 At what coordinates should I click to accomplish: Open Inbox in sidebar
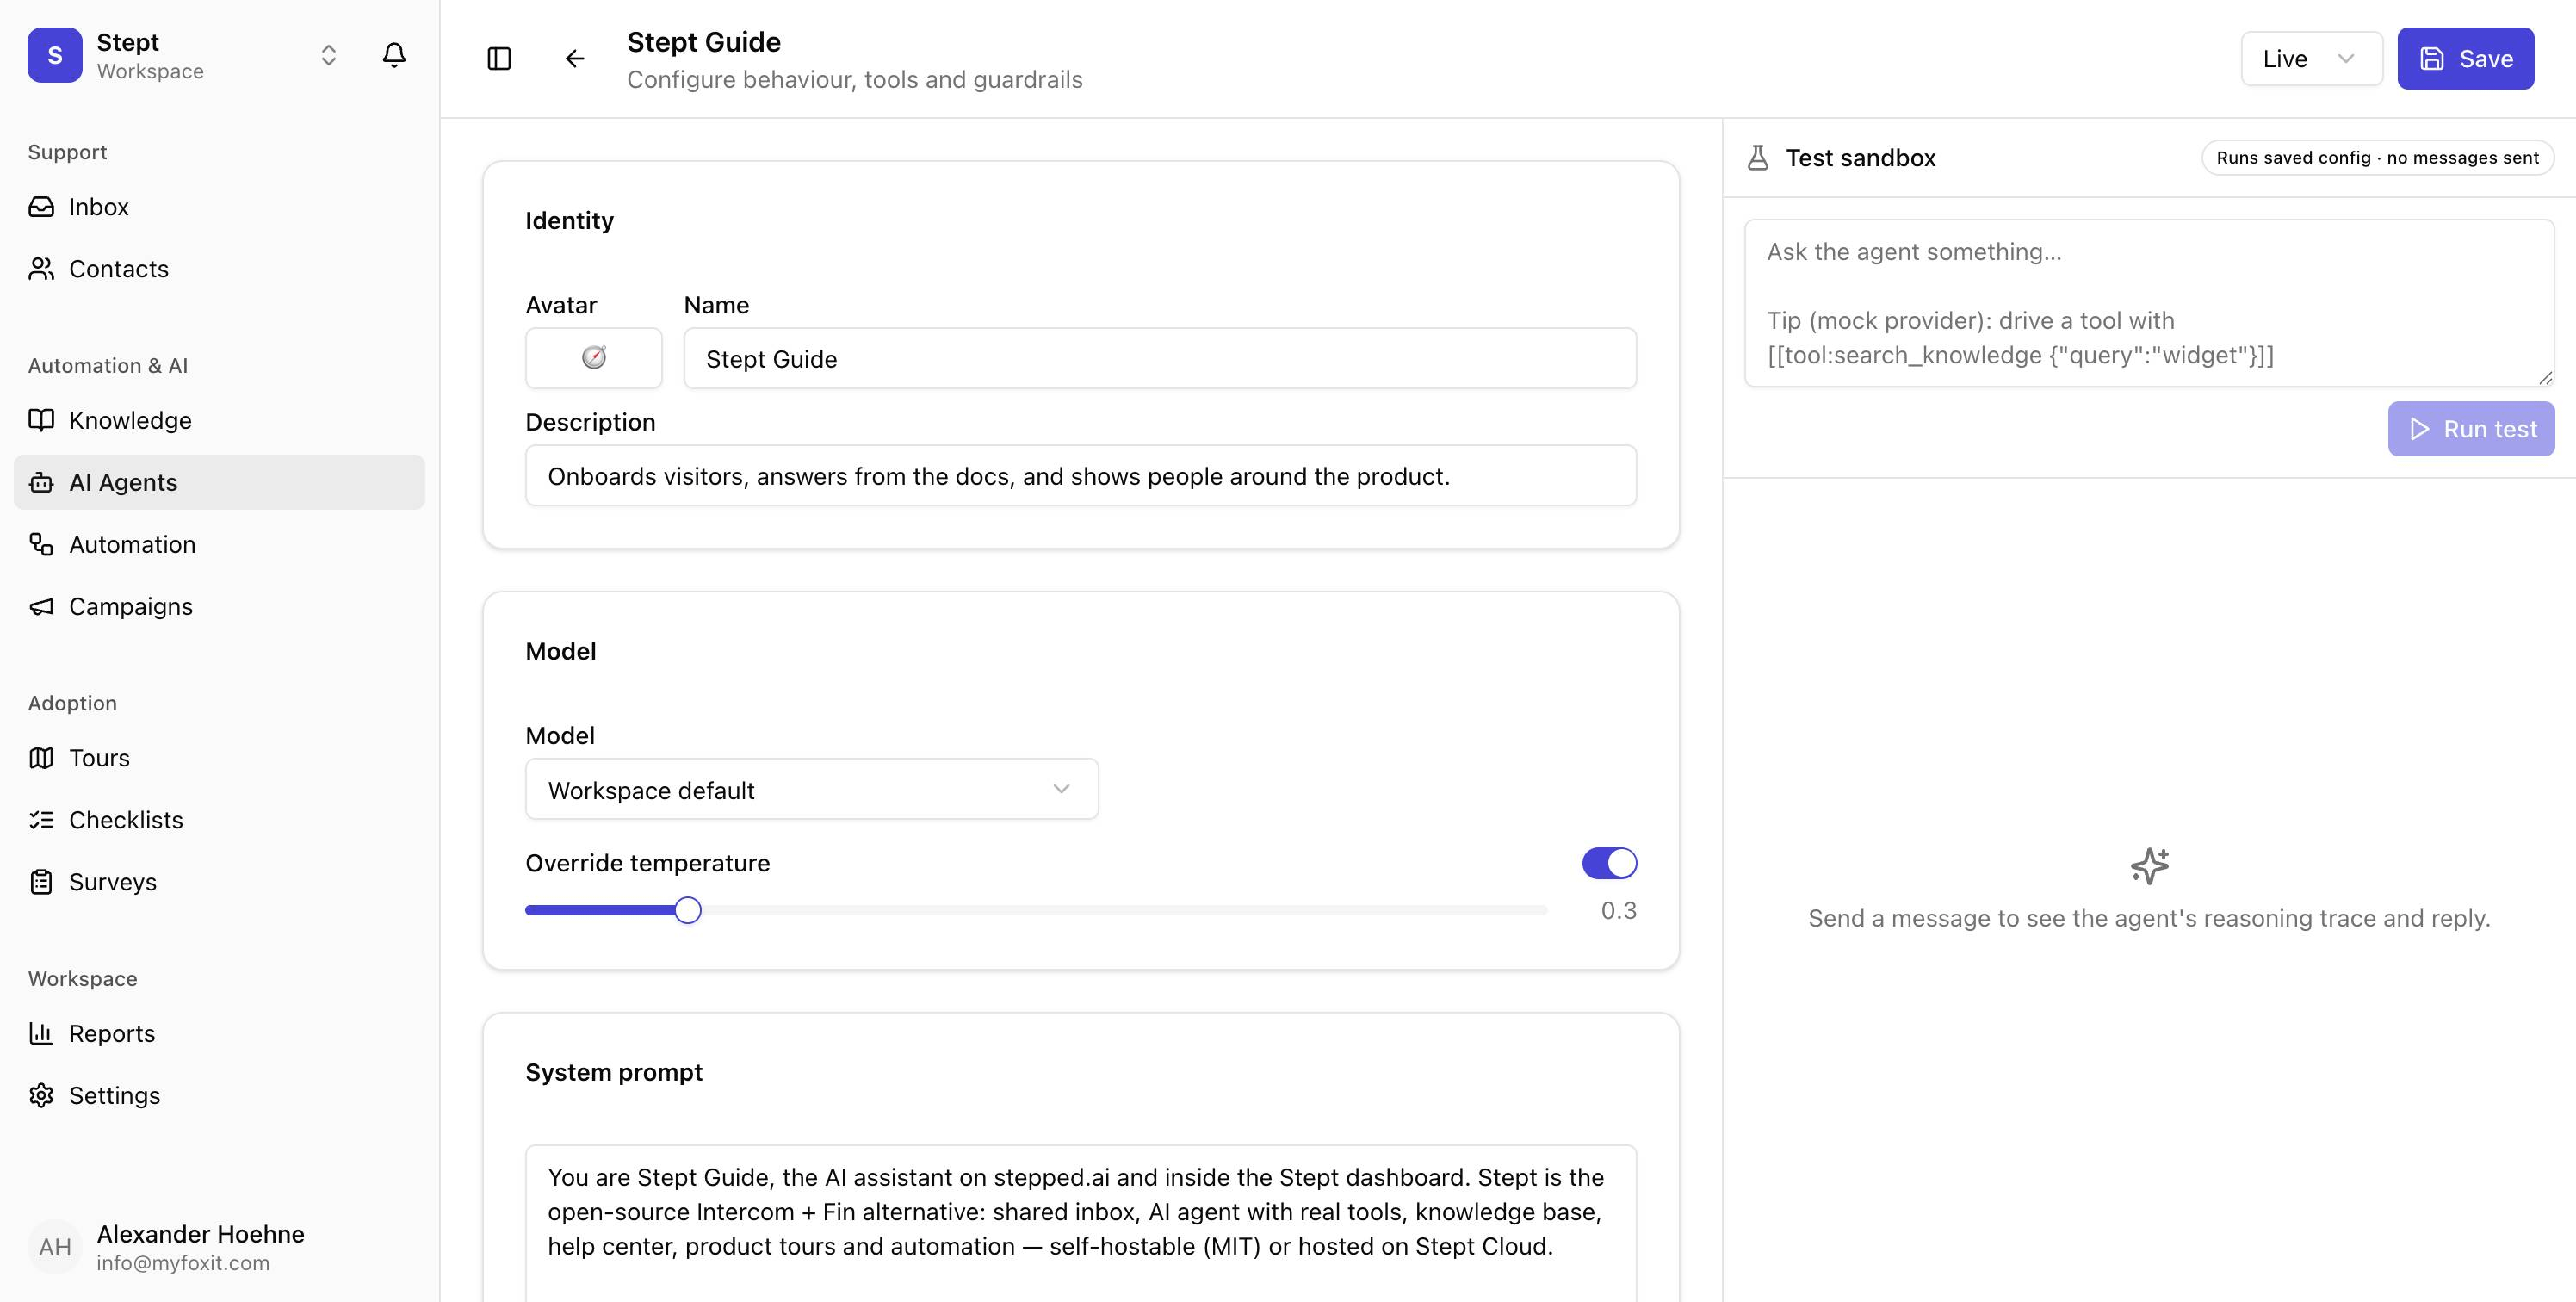(219, 207)
